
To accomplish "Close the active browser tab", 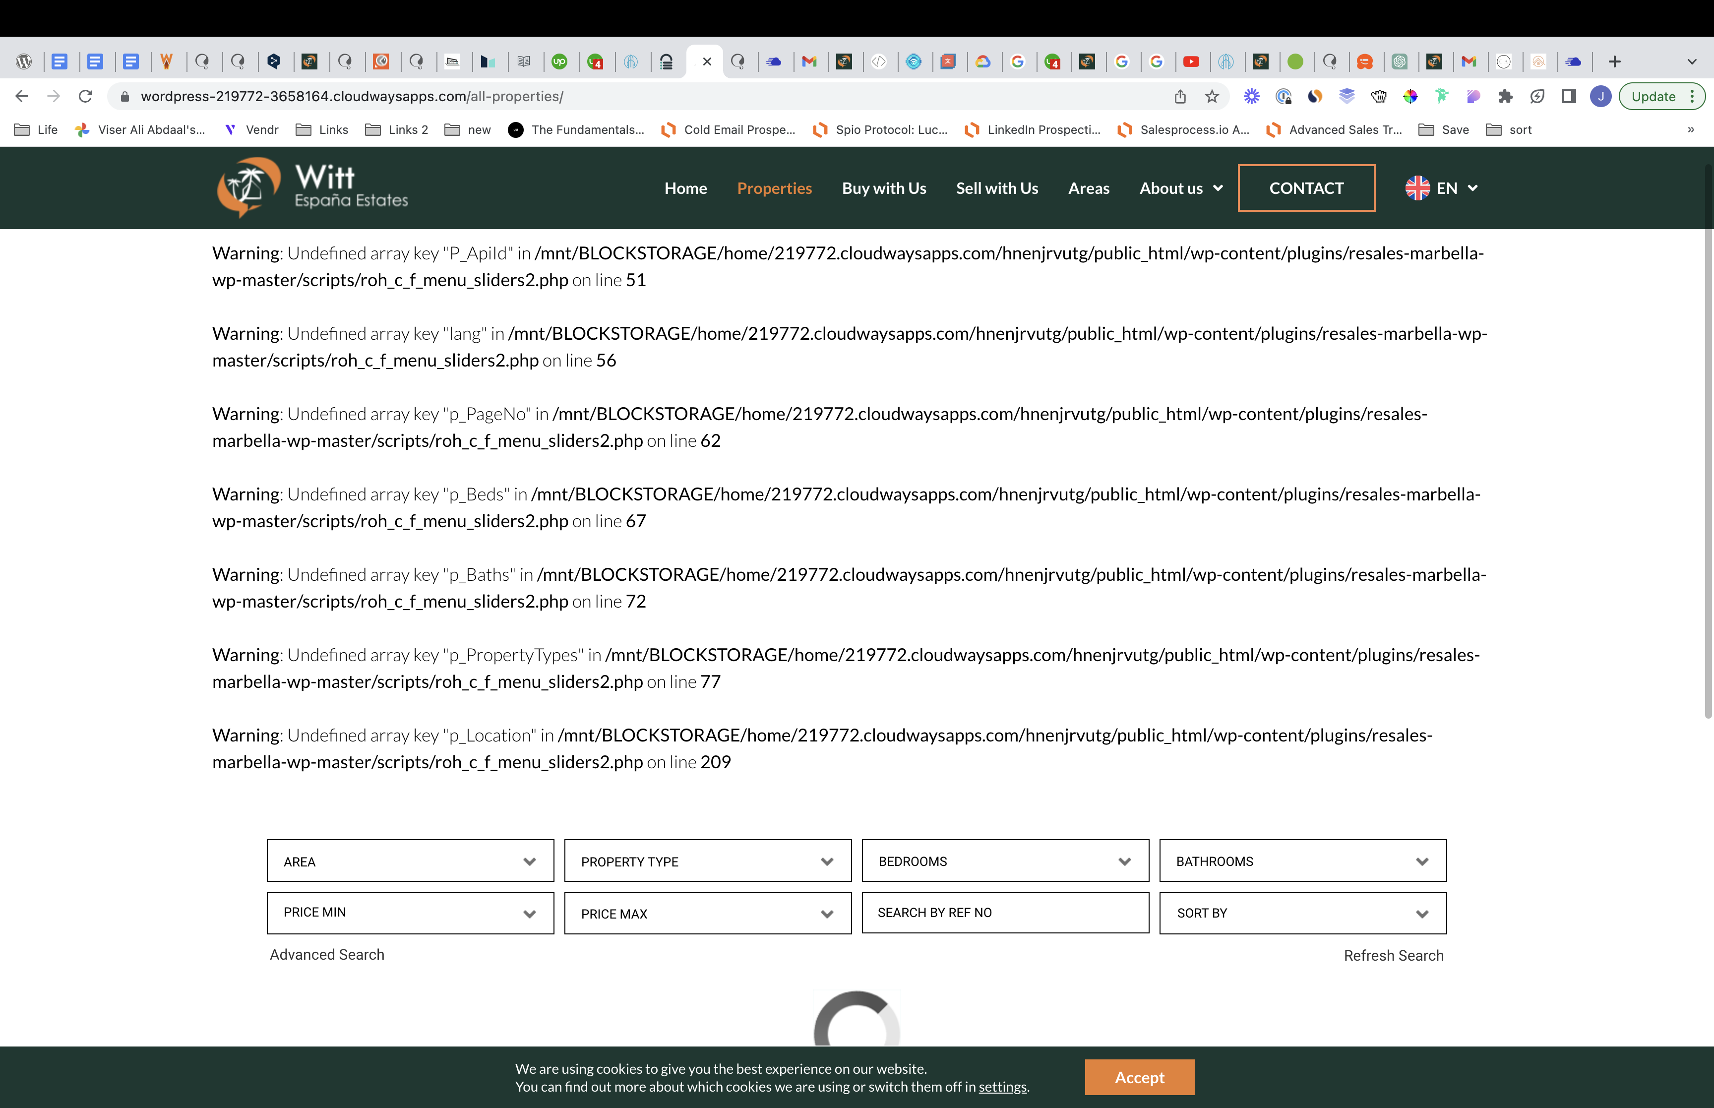I will point(707,62).
